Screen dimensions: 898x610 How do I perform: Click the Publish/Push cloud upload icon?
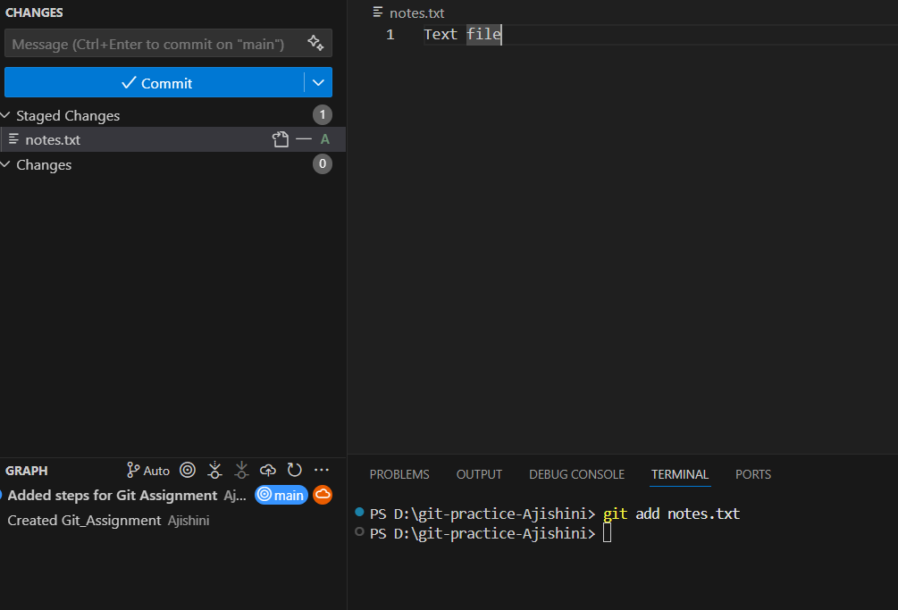(x=268, y=470)
